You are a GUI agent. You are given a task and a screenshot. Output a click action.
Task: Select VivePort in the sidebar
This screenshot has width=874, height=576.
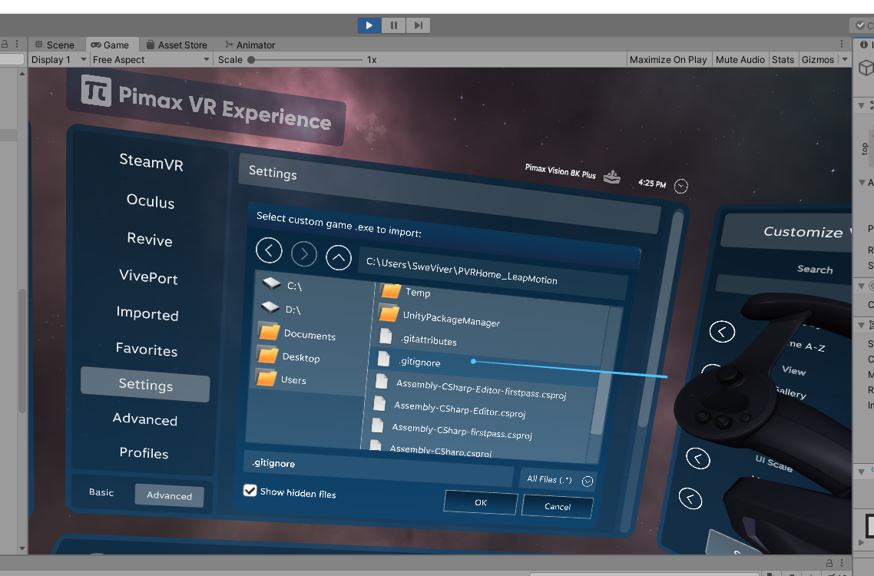click(148, 276)
